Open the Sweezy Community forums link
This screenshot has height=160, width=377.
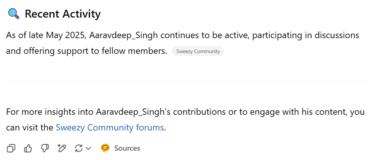(x=110, y=127)
